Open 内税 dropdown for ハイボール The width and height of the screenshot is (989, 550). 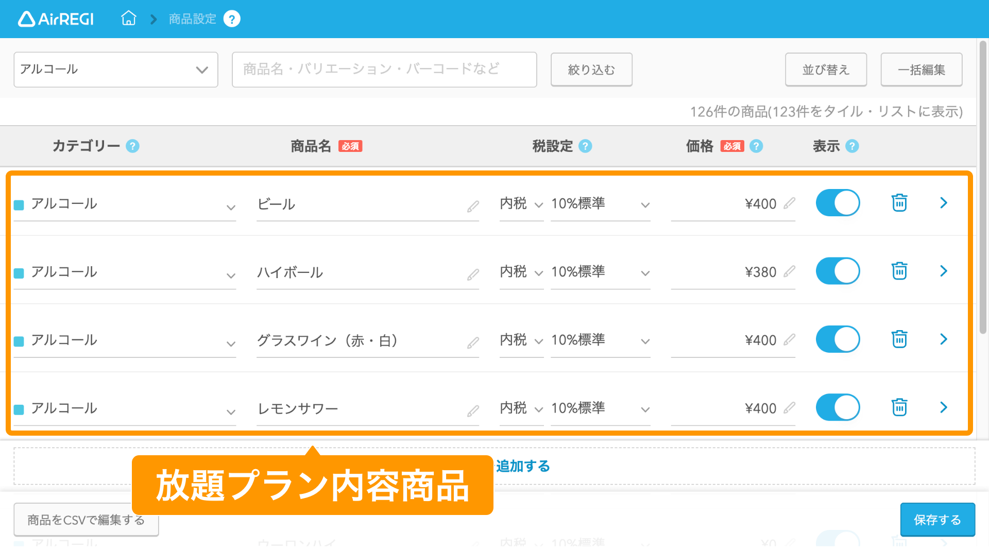[x=521, y=272]
